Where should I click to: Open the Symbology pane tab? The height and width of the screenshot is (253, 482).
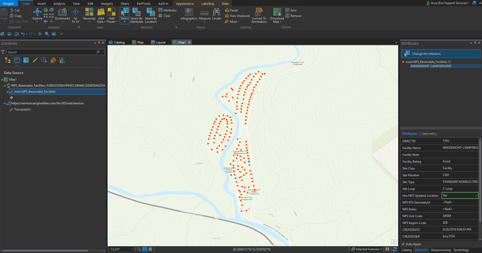(461, 250)
